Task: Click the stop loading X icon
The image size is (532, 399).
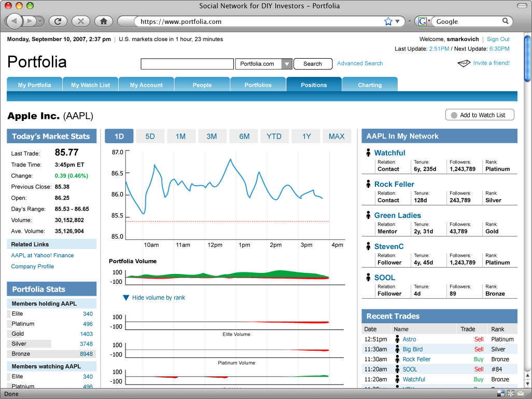Action: pyautogui.click(x=81, y=21)
